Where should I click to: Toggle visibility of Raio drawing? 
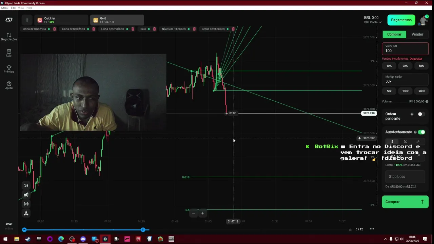[149, 29]
